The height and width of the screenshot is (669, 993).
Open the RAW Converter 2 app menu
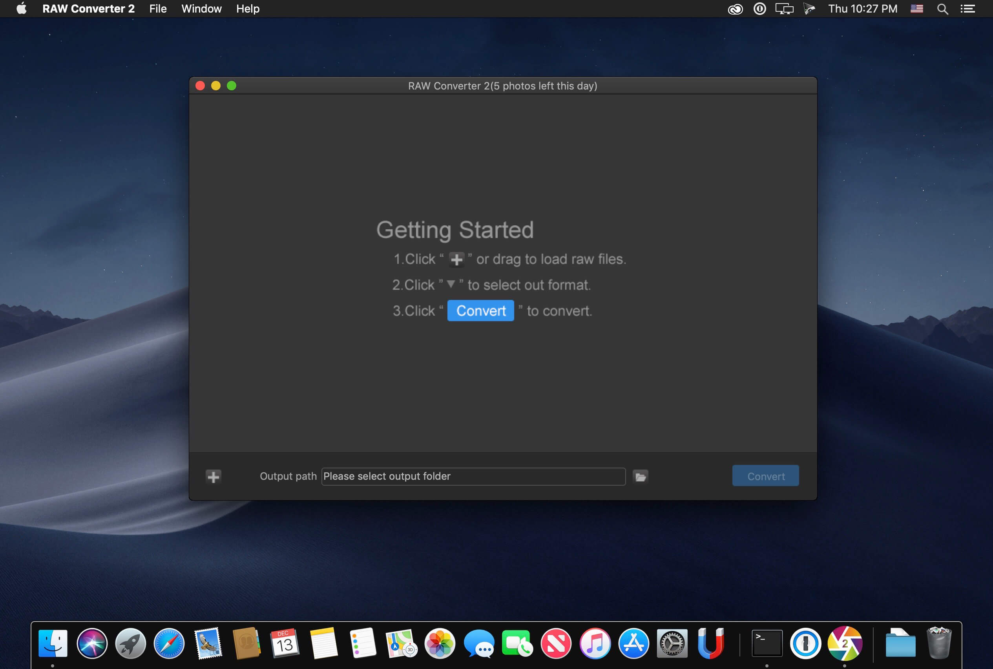click(88, 9)
